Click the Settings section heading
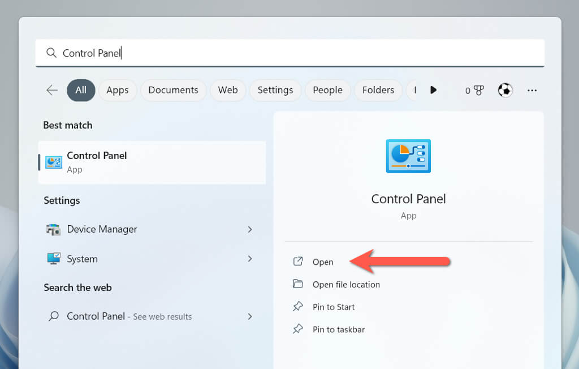Image resolution: width=579 pixels, height=369 pixels. click(x=62, y=200)
